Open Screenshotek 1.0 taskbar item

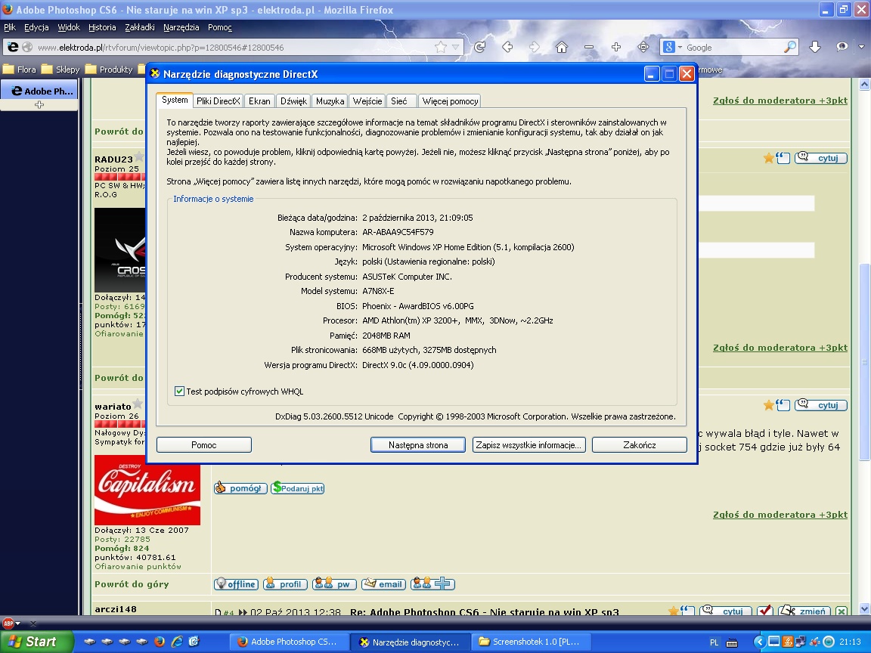530,642
